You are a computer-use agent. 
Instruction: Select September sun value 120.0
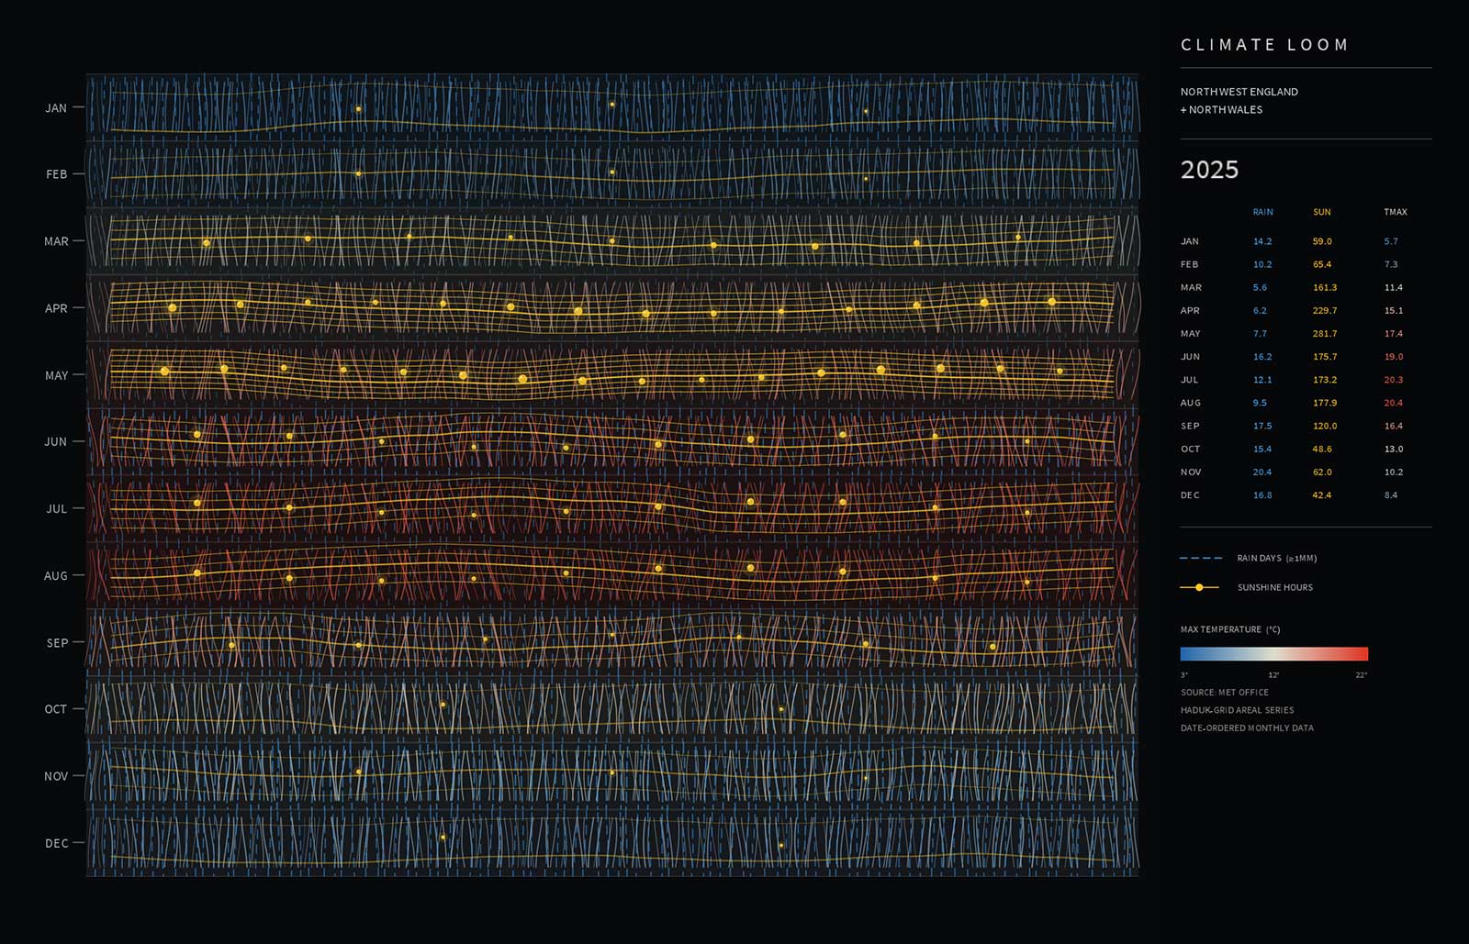coord(1325,427)
